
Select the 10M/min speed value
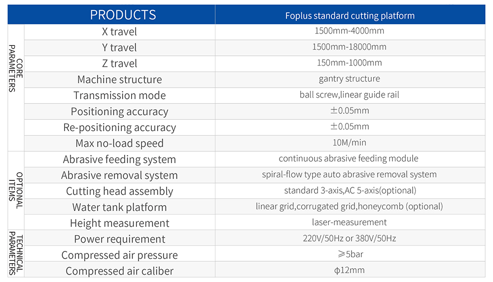(x=349, y=142)
